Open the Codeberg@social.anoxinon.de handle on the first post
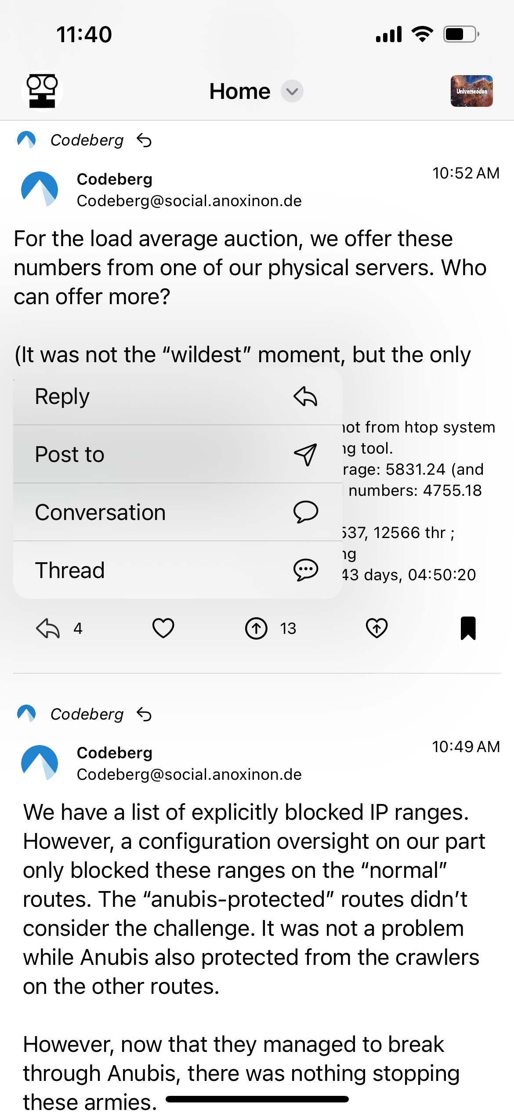The image size is (514, 1113). click(189, 201)
